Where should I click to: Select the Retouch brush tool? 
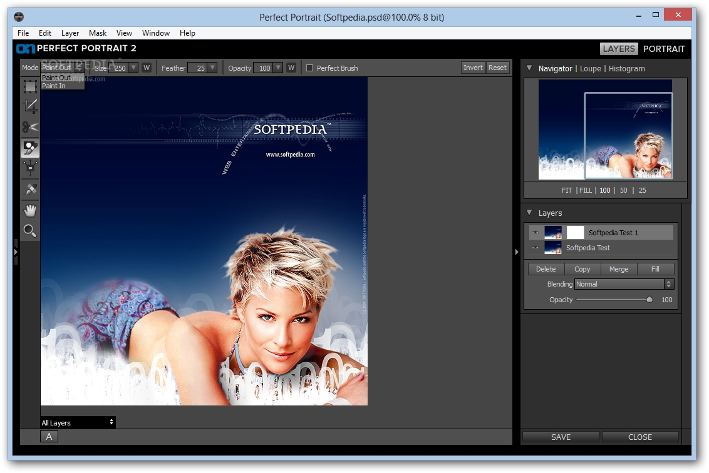(30, 190)
